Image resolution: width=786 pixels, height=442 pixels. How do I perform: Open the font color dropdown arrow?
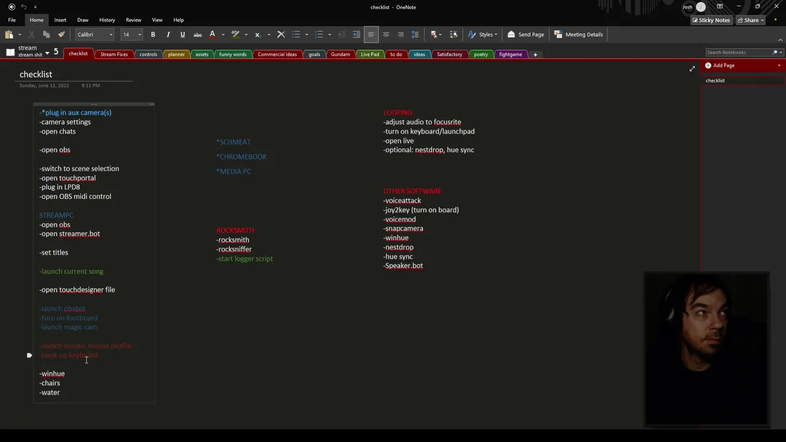pos(223,35)
